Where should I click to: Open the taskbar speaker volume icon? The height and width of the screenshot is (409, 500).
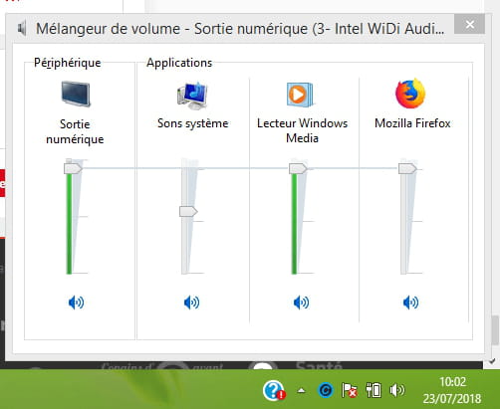tap(397, 390)
